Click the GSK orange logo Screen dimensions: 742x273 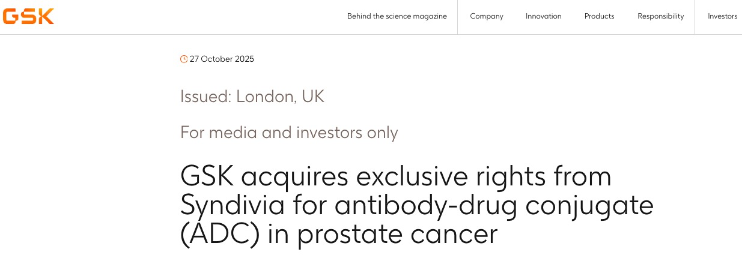click(x=28, y=16)
